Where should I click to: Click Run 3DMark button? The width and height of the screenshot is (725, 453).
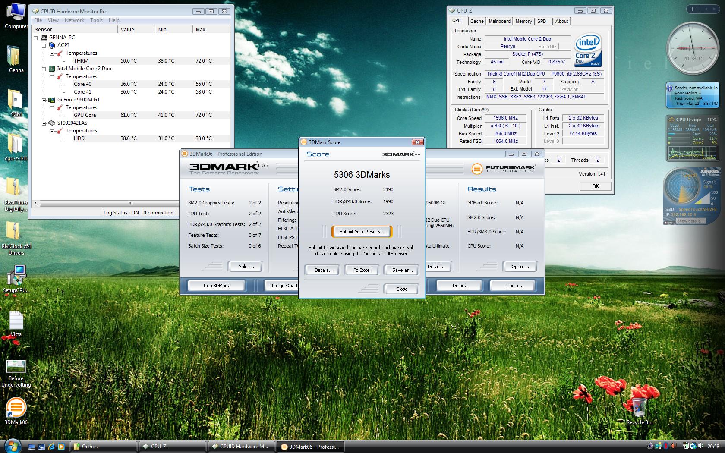tap(216, 286)
